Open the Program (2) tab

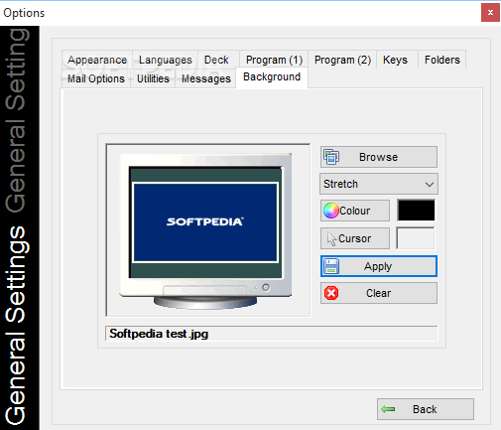pyautogui.click(x=342, y=60)
